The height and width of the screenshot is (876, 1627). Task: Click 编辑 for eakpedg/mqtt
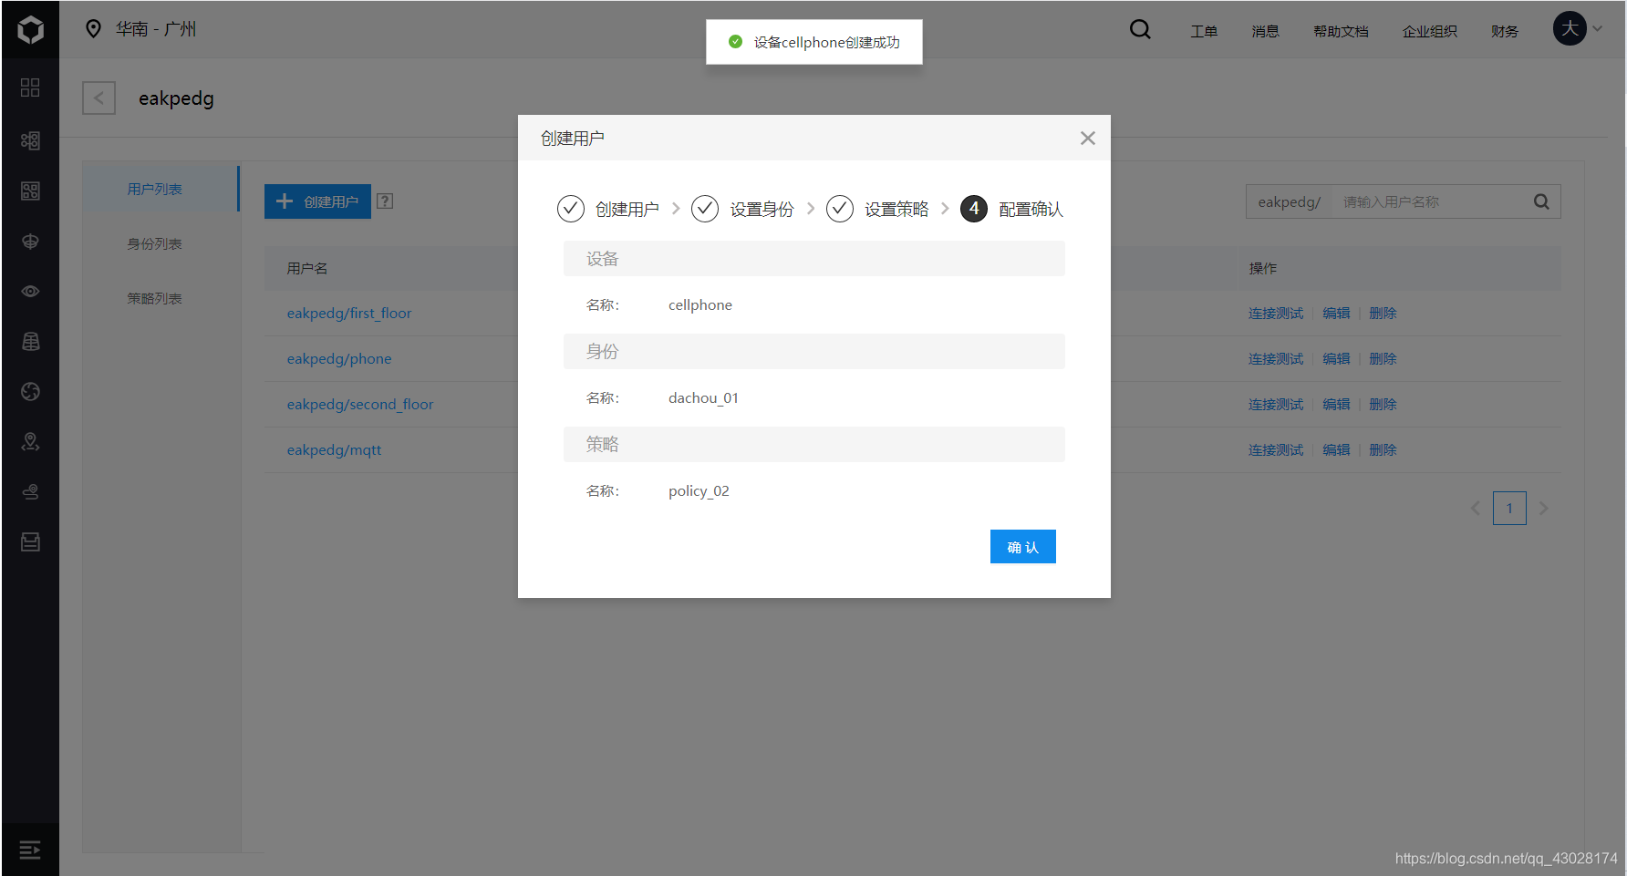[x=1336, y=450]
